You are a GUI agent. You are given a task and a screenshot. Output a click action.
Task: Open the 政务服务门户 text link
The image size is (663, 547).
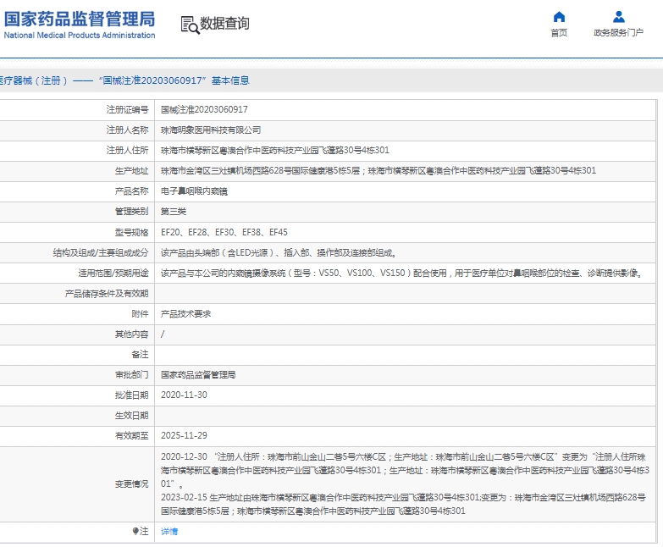click(619, 32)
